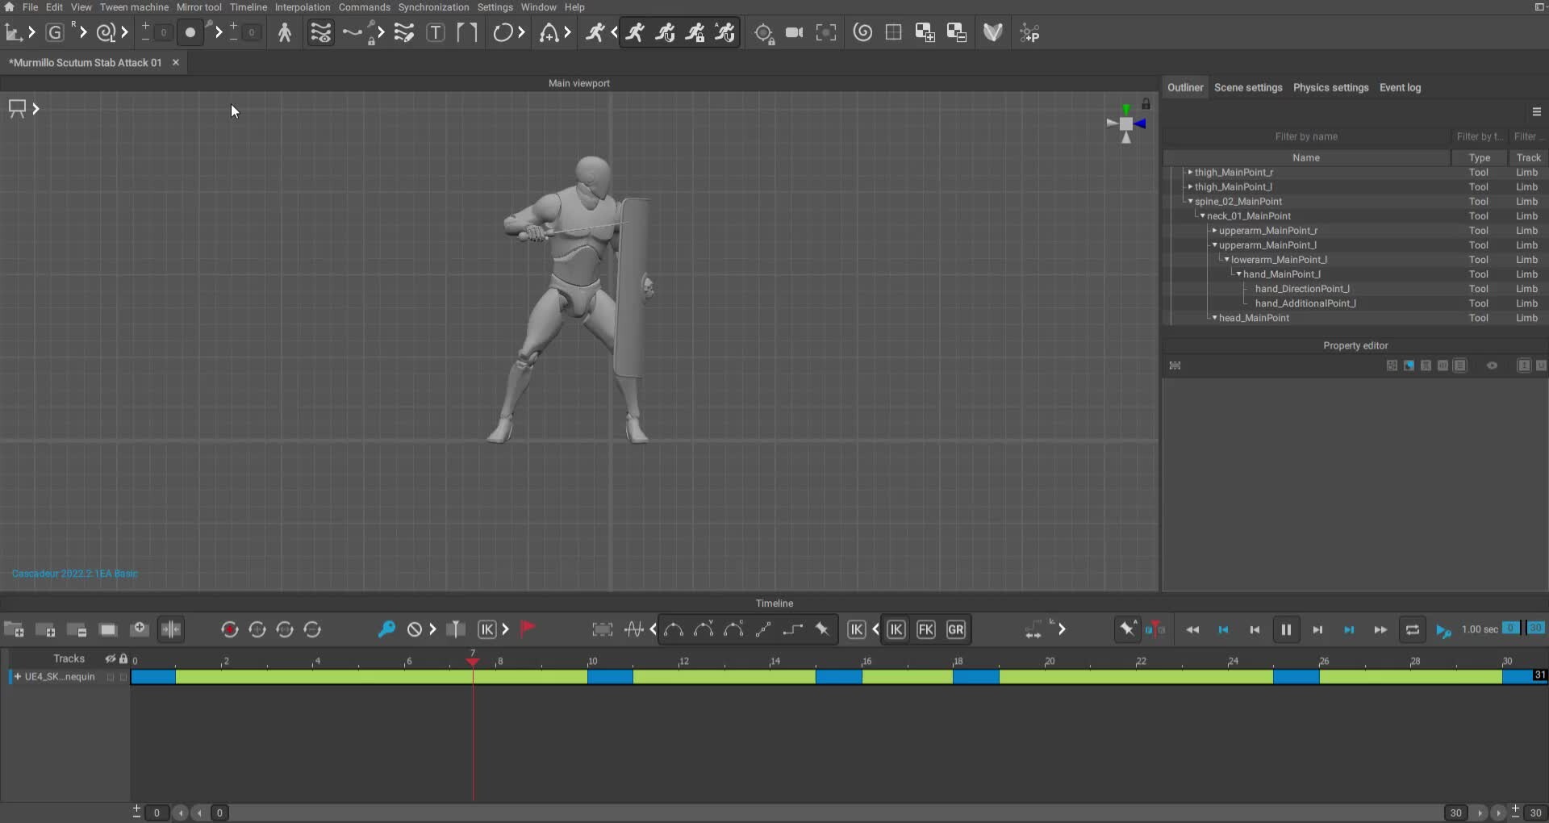Image resolution: width=1549 pixels, height=823 pixels.
Task: Click the Filter by name field in Outliner
Action: coord(1308,136)
